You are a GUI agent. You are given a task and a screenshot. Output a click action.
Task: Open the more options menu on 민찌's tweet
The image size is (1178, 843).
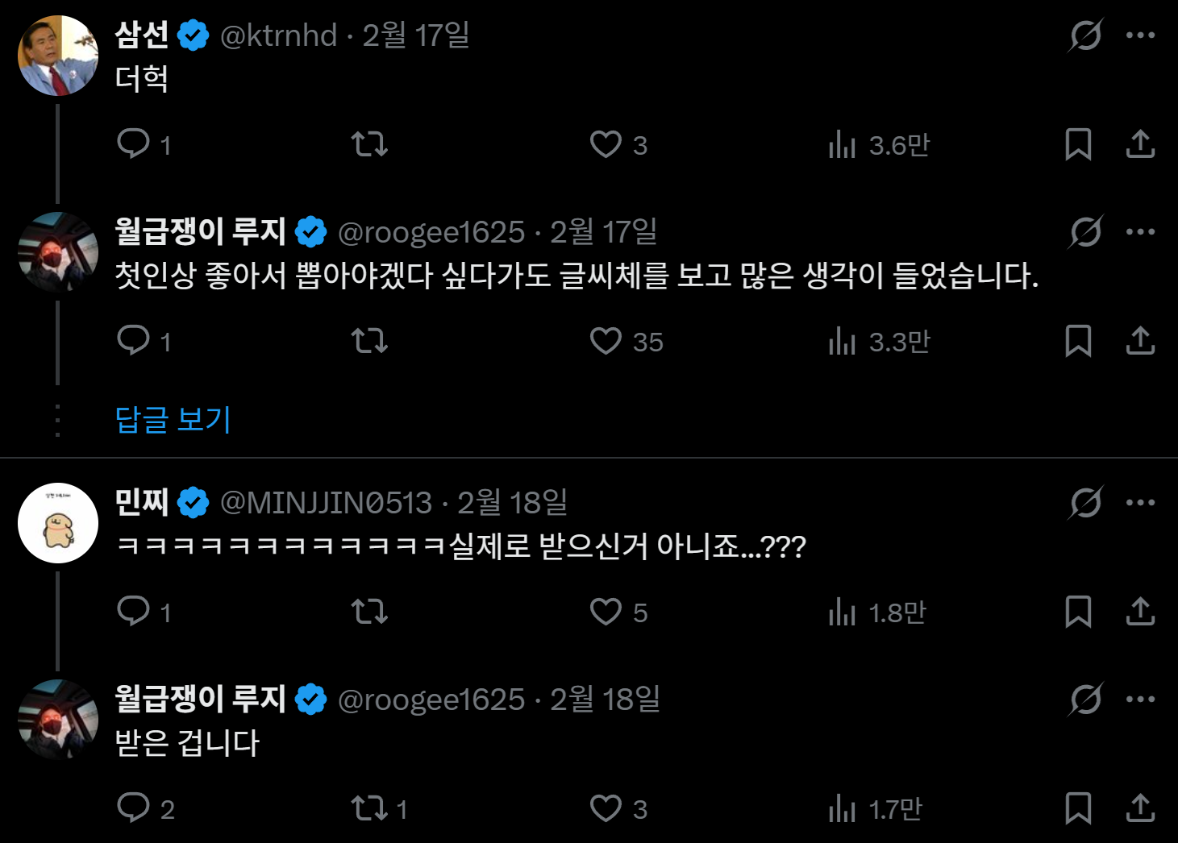pos(1140,500)
